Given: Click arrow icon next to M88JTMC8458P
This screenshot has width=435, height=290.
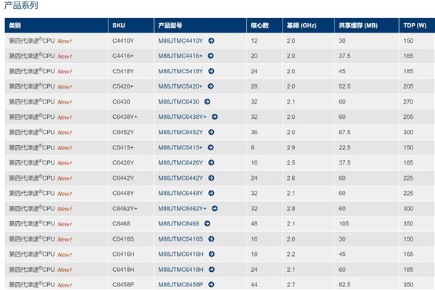Looking at the screenshot, I should click(x=211, y=284).
